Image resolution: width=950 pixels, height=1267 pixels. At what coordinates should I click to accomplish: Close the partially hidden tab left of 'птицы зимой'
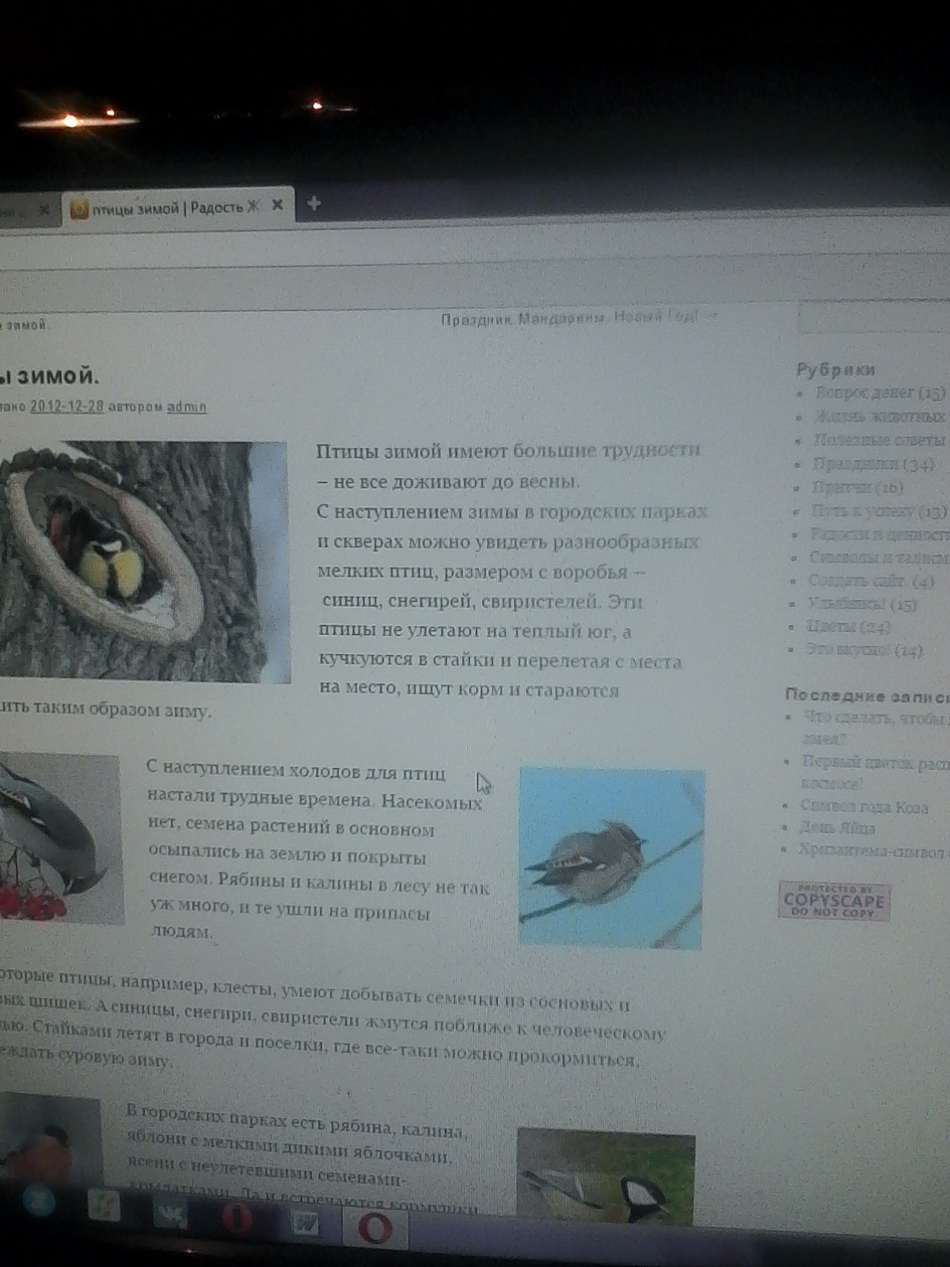44,210
